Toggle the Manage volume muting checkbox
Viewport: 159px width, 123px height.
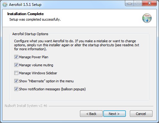click(16, 65)
